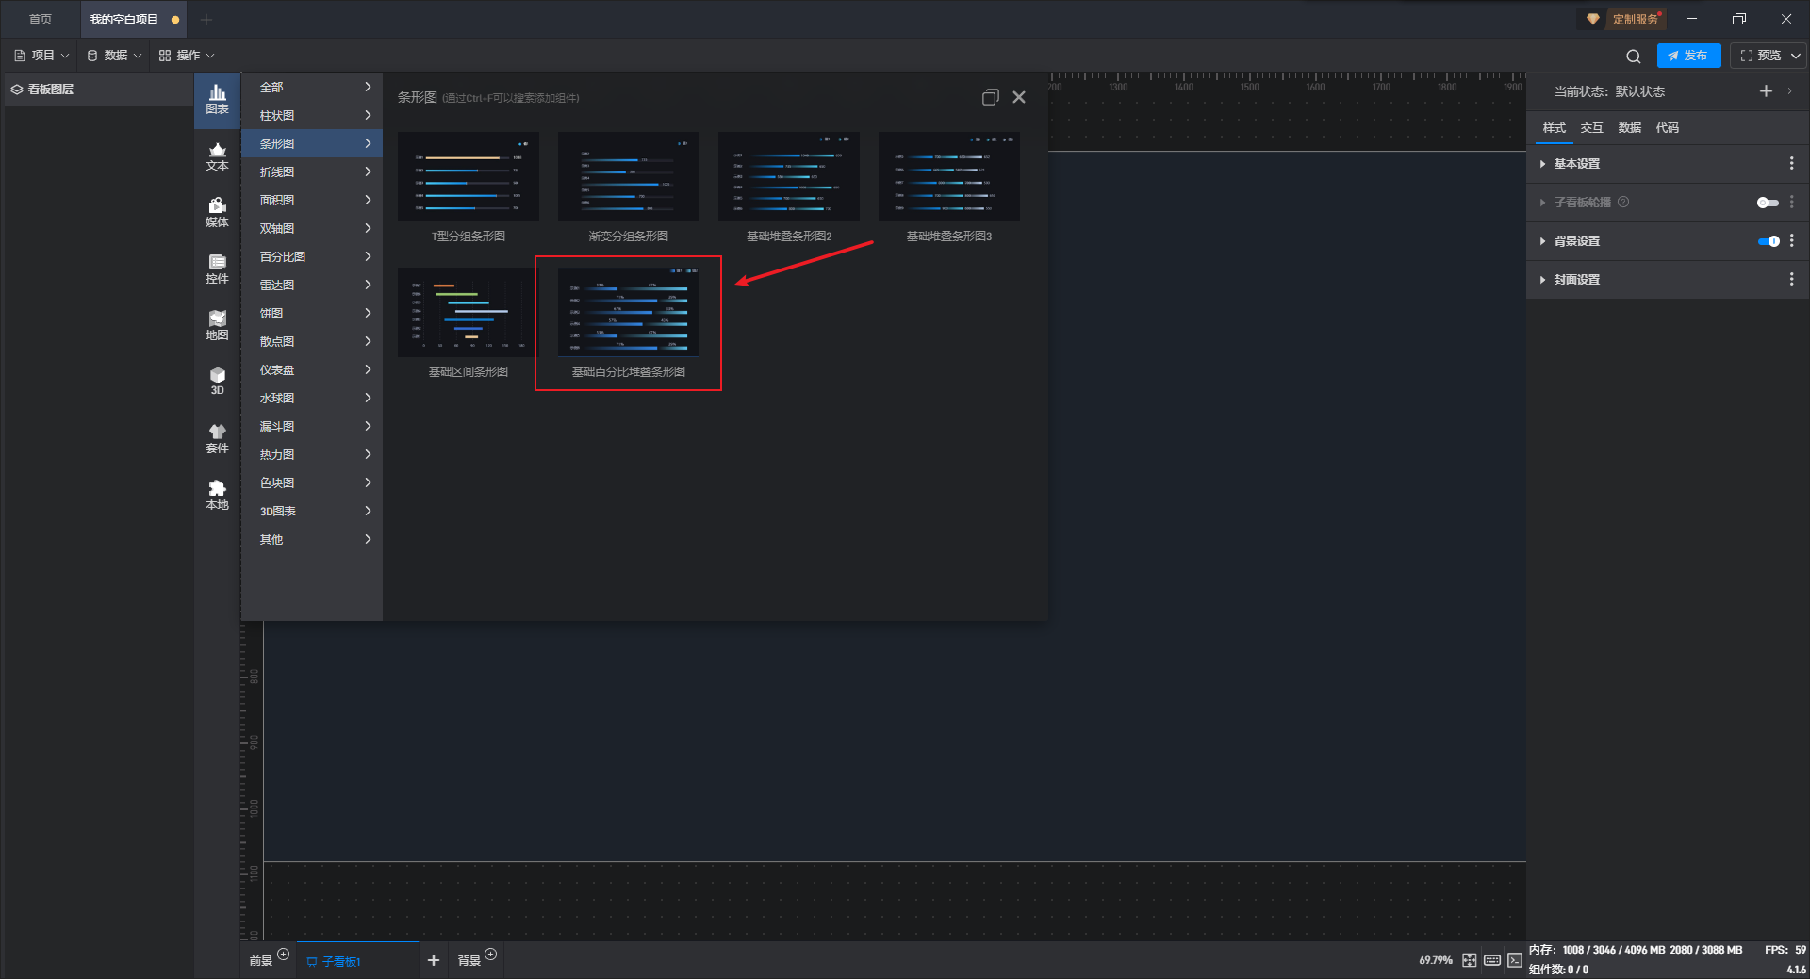Viewport: 1810px width, 979px height.
Task: Open the 套件 (Kit) component category
Action: (x=217, y=438)
